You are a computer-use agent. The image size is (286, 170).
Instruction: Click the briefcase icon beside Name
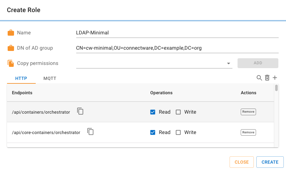(x=11, y=33)
